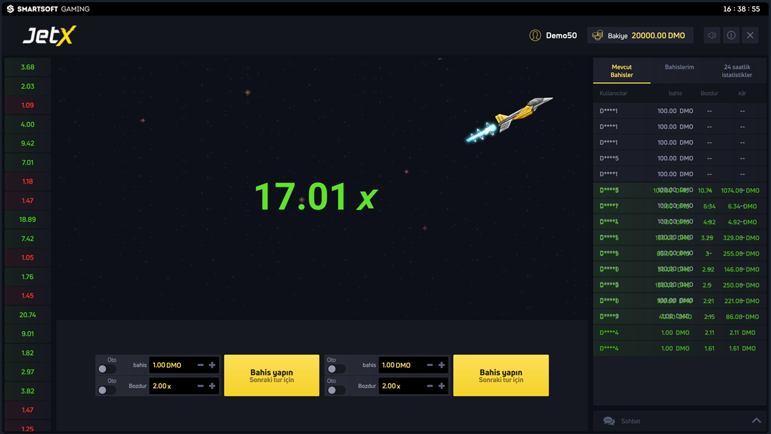Decrease left Bozdur multiplier with minus

(201, 386)
